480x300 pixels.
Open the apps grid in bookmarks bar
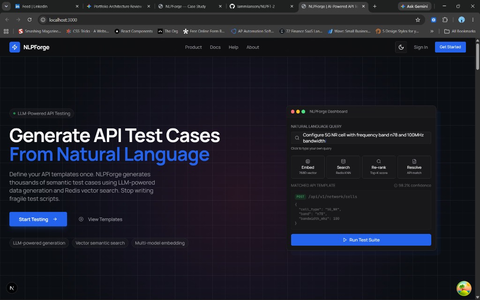pos(6,31)
